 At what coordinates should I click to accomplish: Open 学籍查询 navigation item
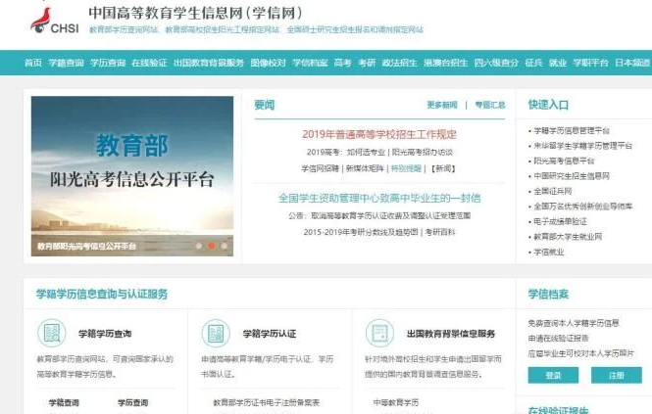pyautogui.click(x=66, y=63)
